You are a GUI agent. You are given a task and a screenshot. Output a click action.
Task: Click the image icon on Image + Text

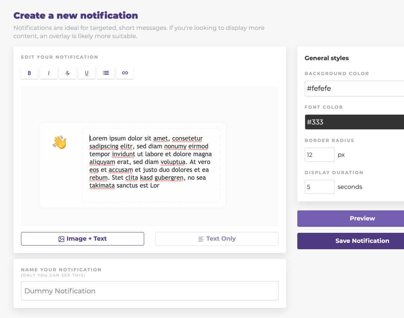click(62, 238)
